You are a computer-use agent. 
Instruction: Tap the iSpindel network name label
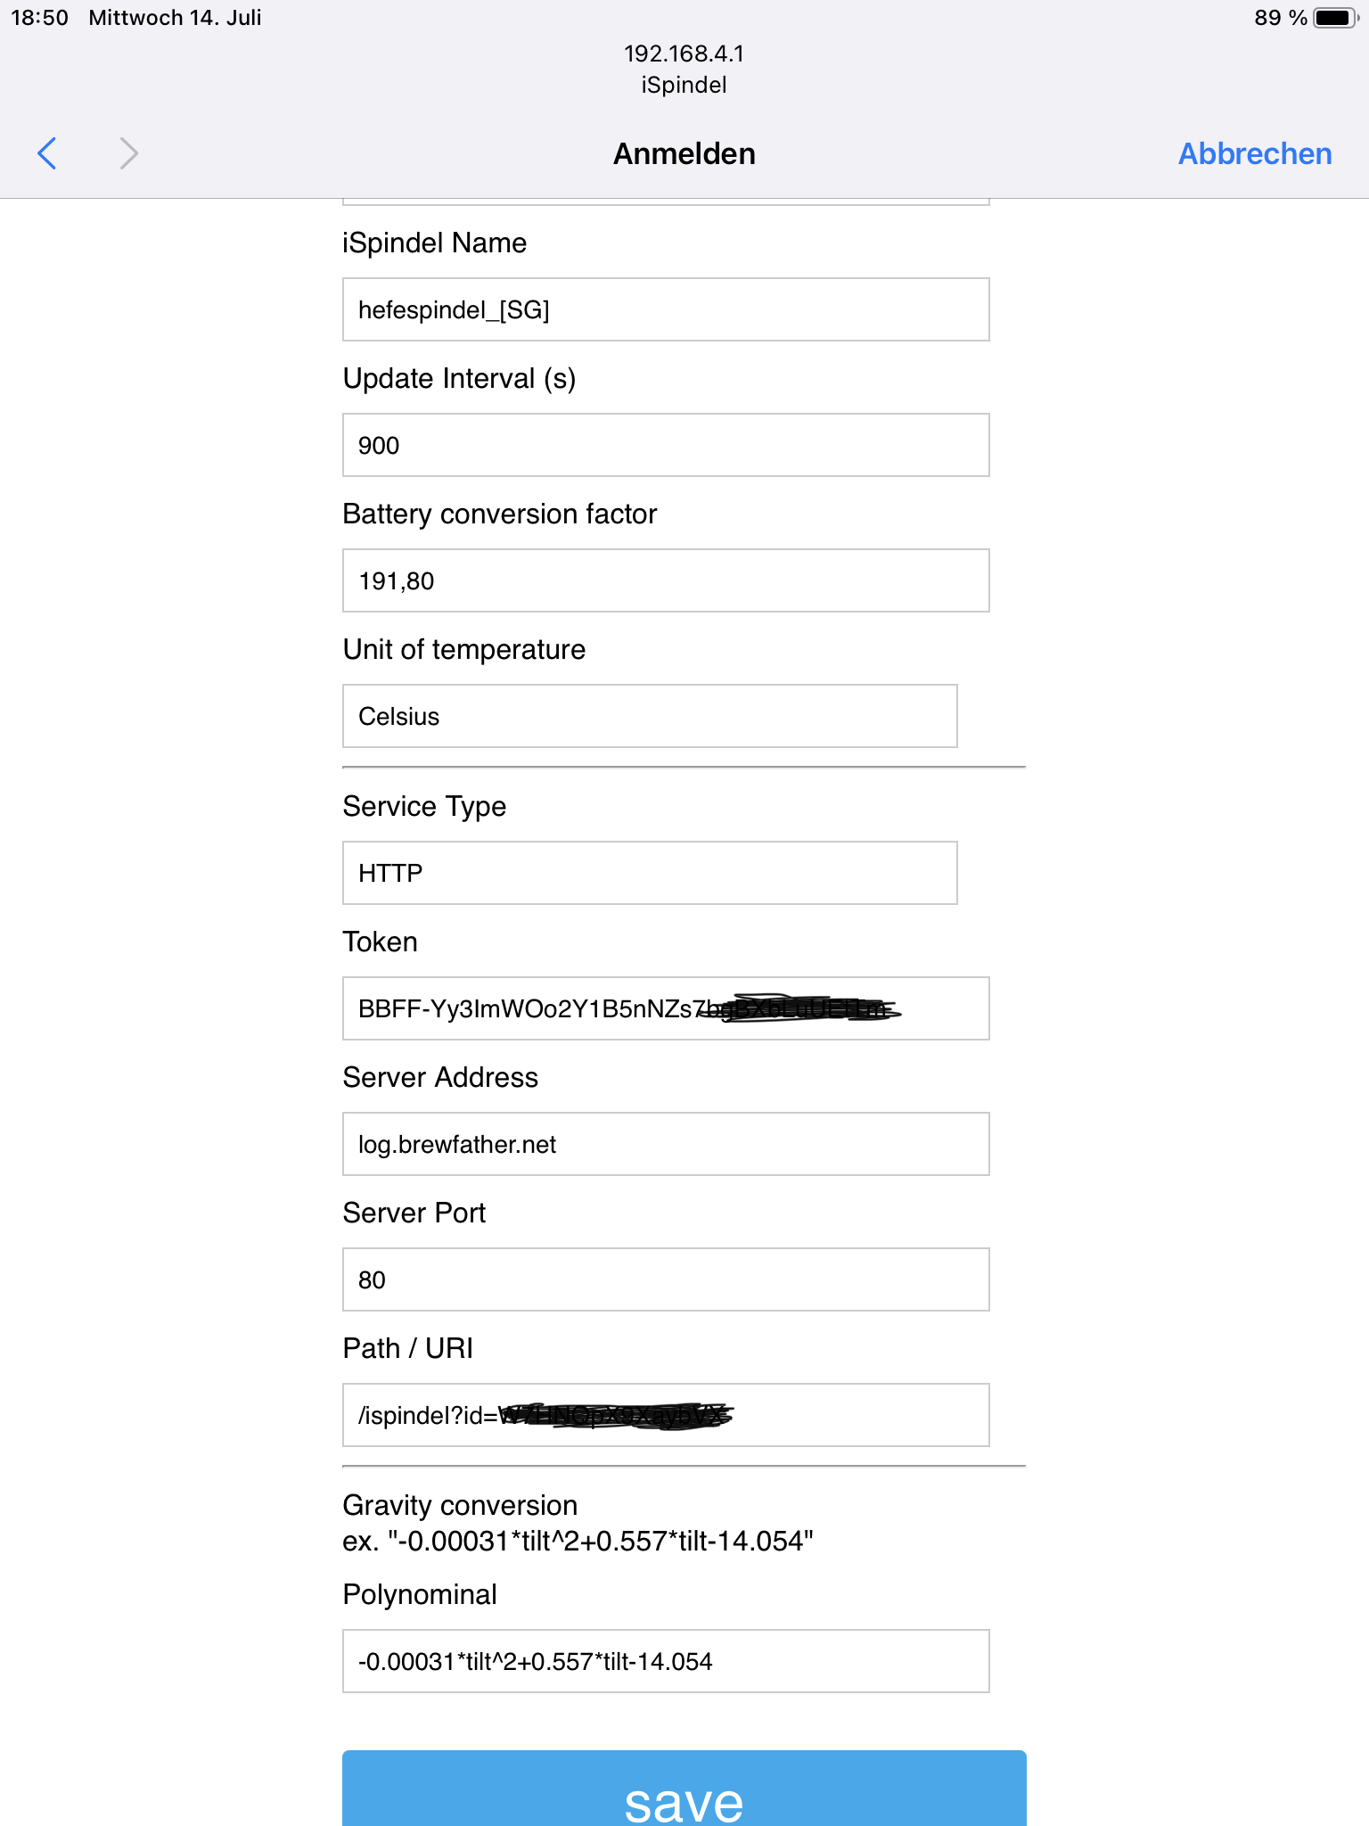(x=684, y=85)
